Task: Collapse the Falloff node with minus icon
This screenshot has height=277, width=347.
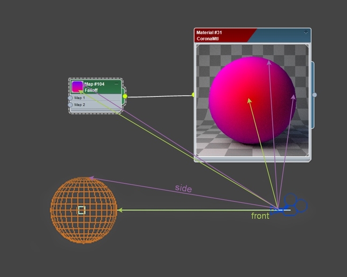Action: (x=116, y=84)
